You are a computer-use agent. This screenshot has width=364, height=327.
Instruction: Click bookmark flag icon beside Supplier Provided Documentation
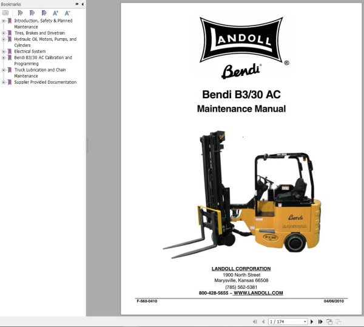tap(10, 82)
